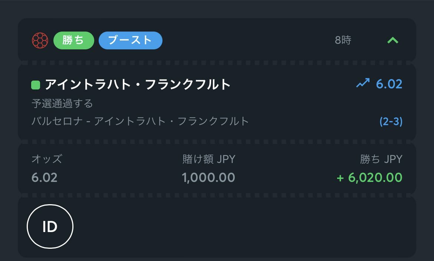Collapse the bet slip with green chevron
Viewport: 434px width, 261px height.
[x=392, y=40]
